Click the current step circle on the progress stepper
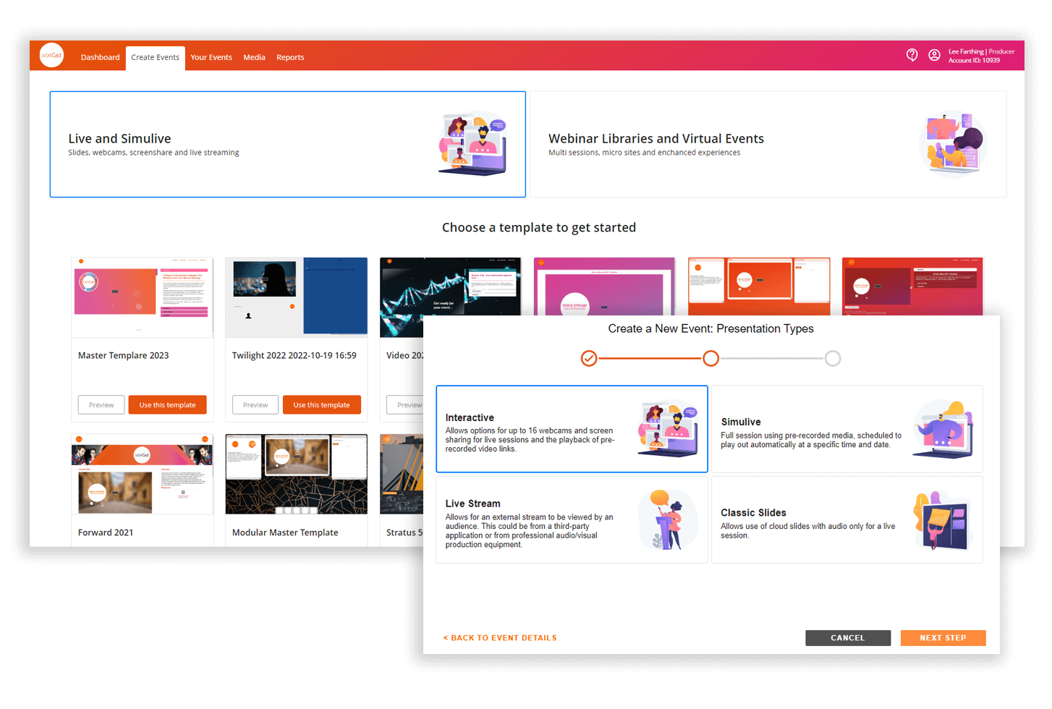 pos(710,357)
